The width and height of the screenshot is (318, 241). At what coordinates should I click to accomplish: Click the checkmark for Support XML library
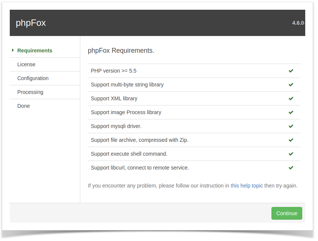[x=291, y=98]
